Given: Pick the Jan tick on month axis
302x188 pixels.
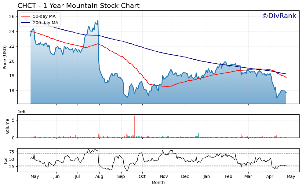Looking at the screenshot, I should pyautogui.click(x=207, y=176).
